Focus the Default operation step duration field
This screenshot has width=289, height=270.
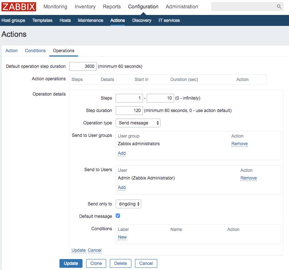click(x=83, y=66)
